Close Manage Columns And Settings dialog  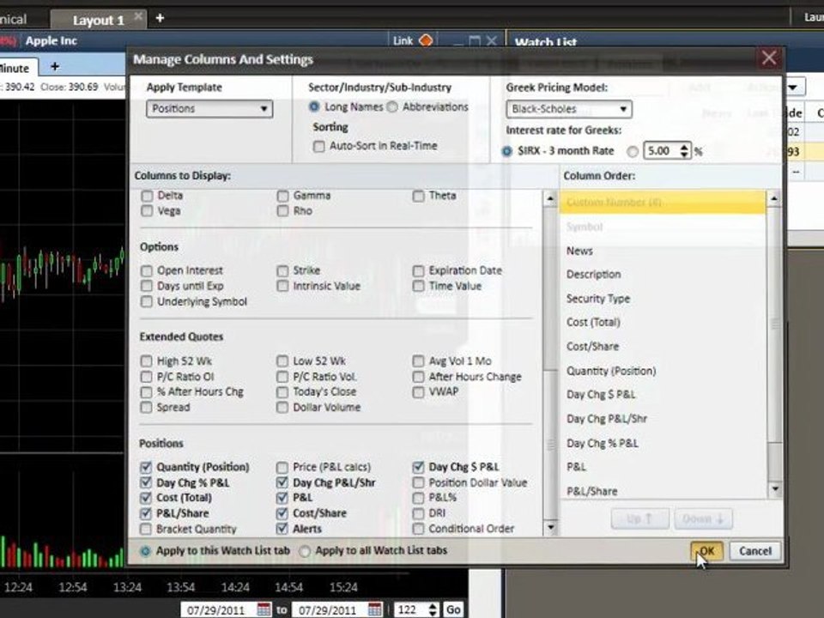[769, 58]
